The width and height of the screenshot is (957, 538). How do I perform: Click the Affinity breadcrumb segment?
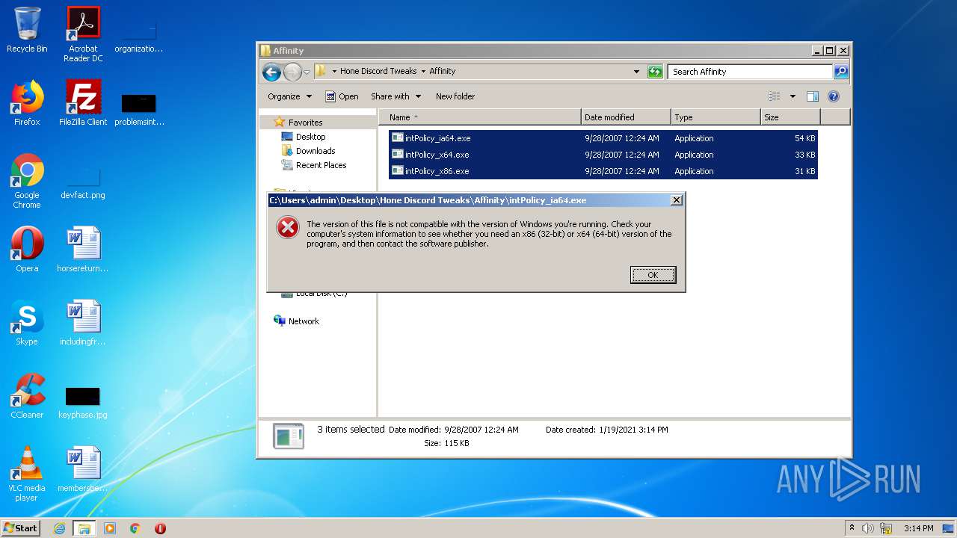coord(443,71)
